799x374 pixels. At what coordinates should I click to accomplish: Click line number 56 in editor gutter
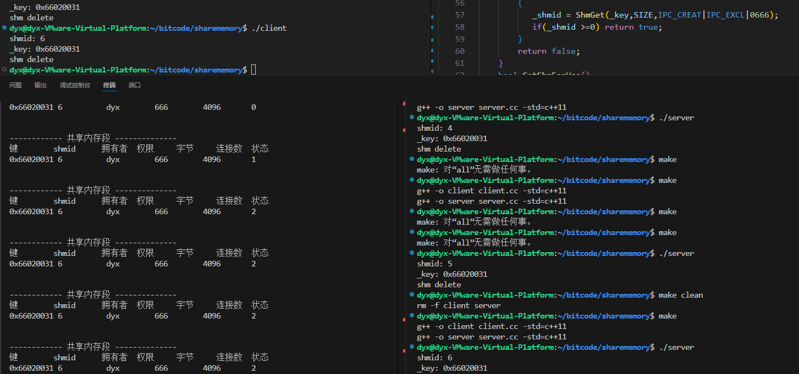(x=460, y=3)
